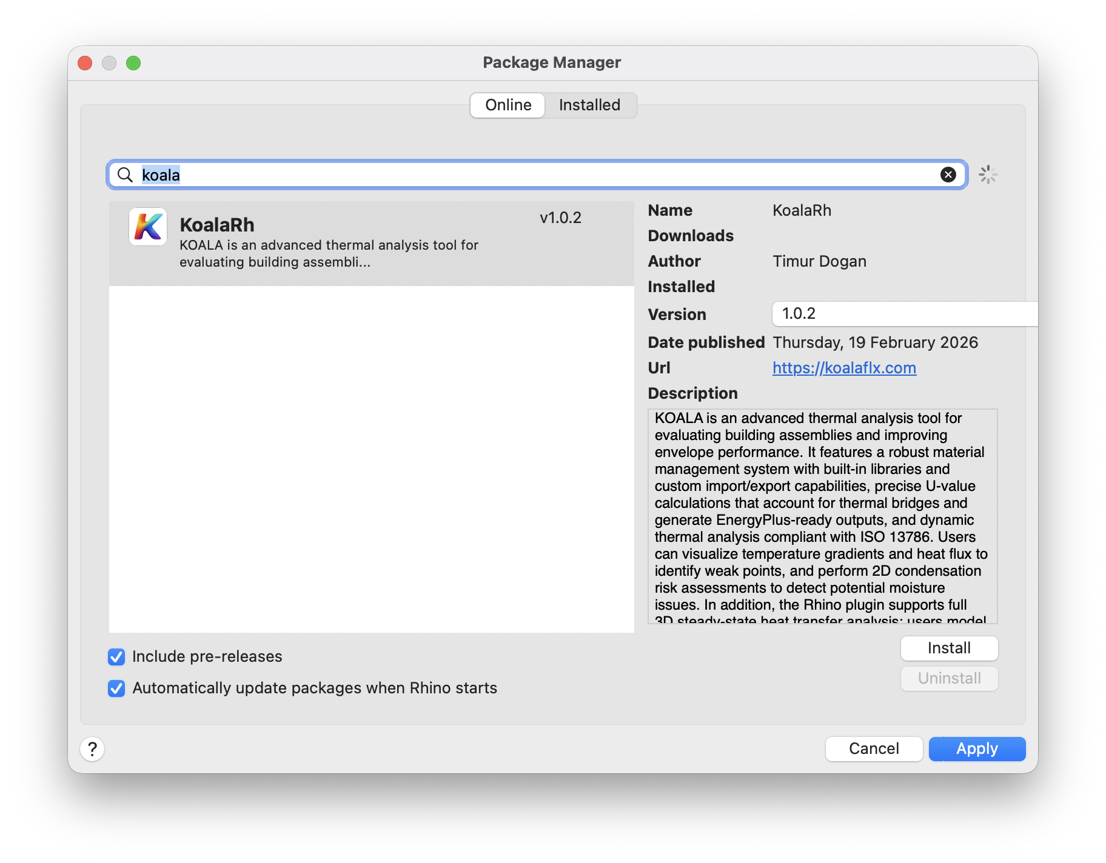Switch to the Installed tab
This screenshot has height=863, width=1106.
[x=589, y=105]
